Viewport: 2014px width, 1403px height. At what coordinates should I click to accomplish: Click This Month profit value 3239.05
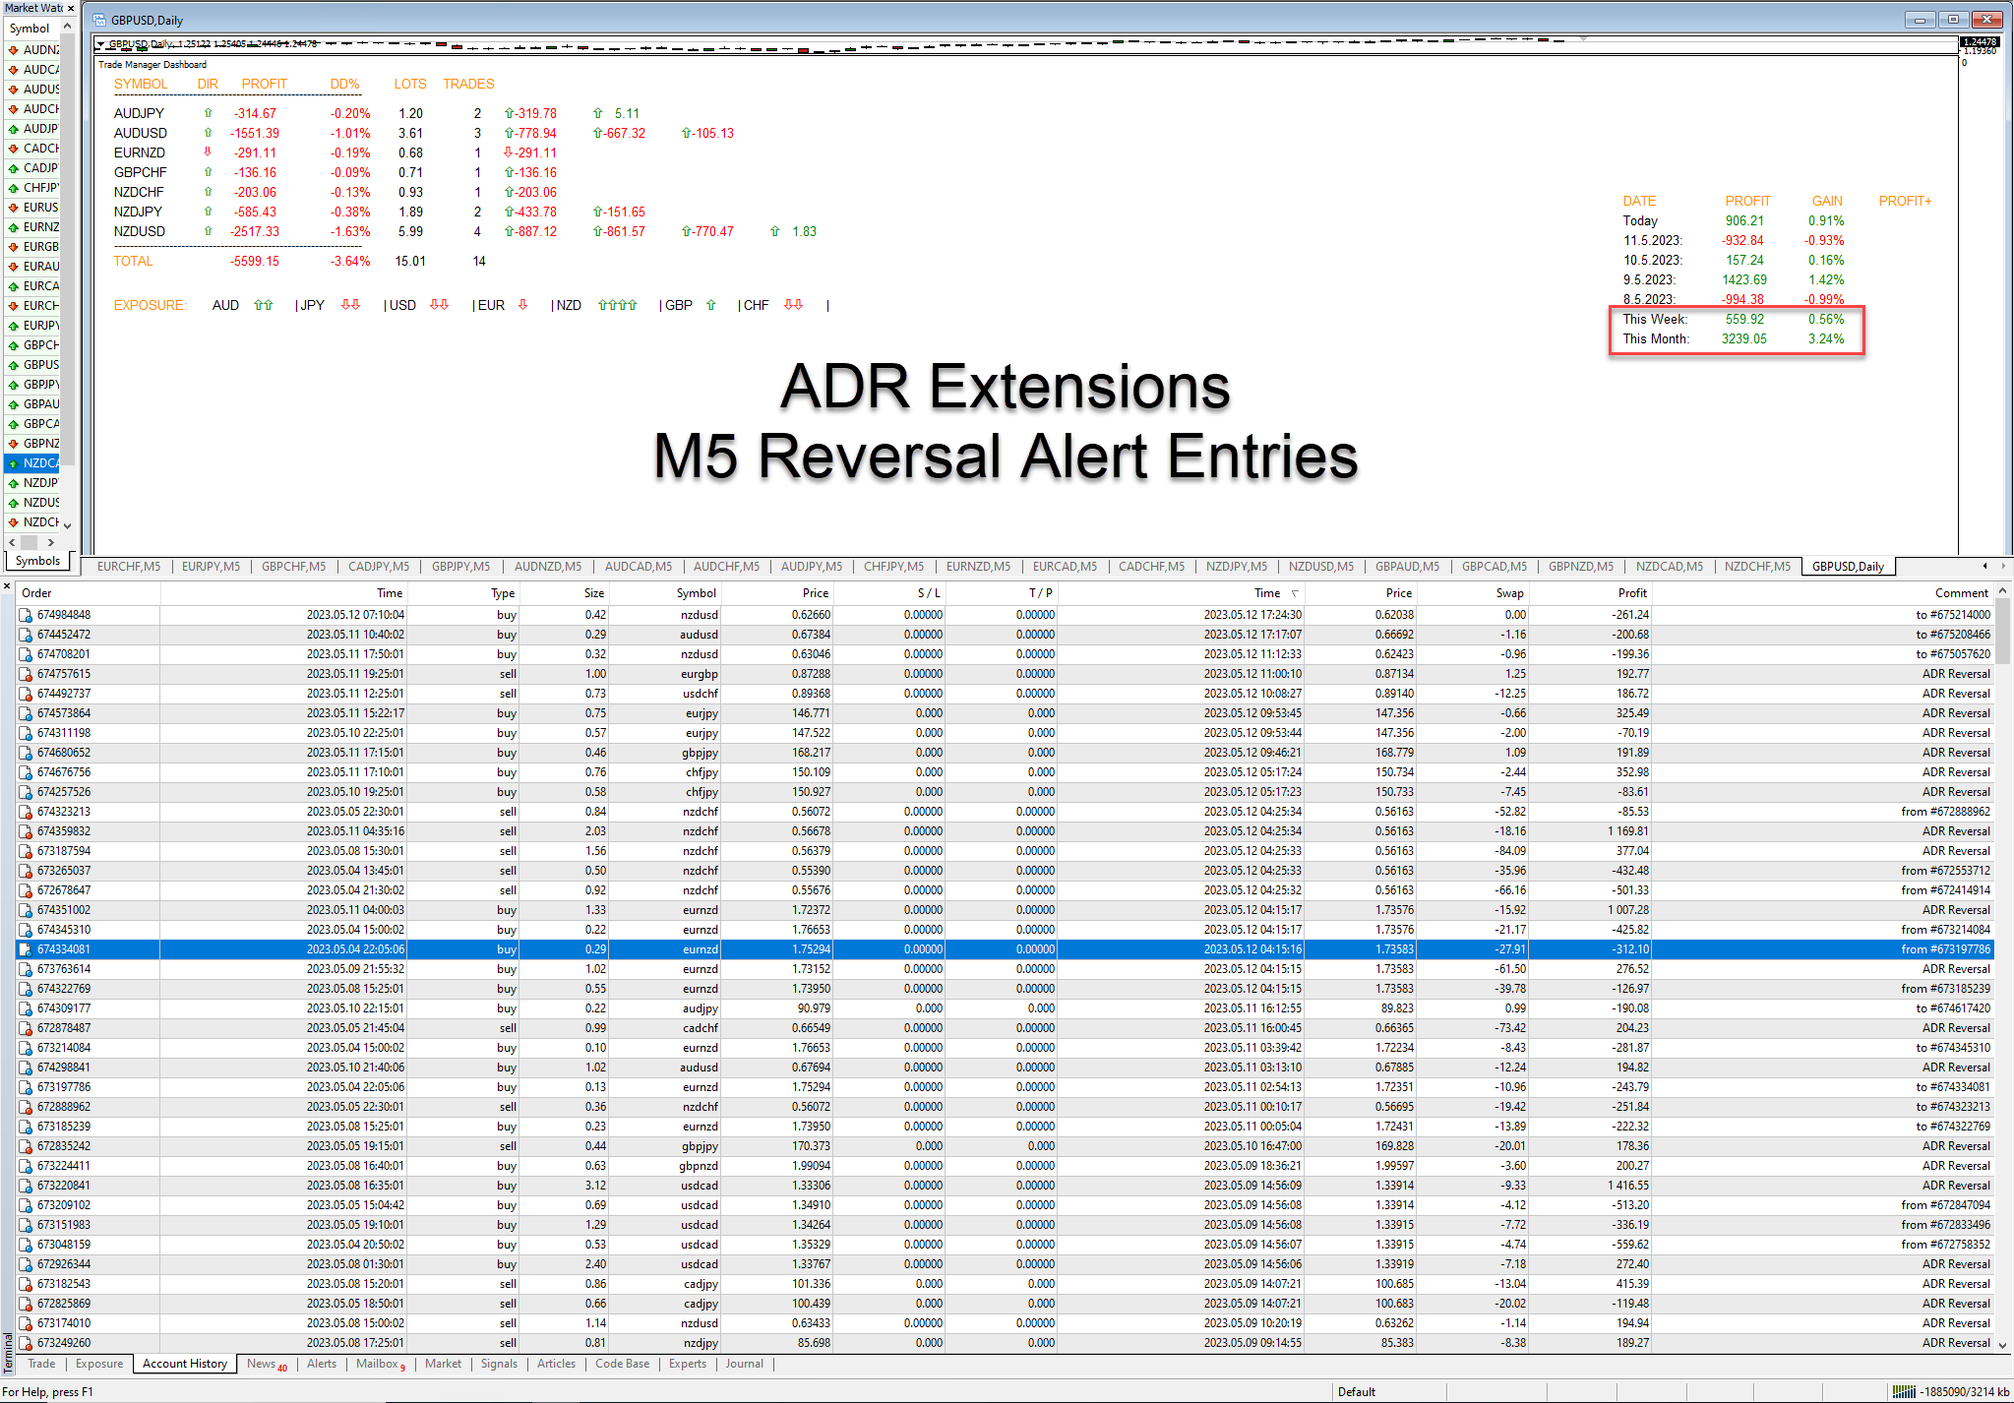[x=1743, y=339]
